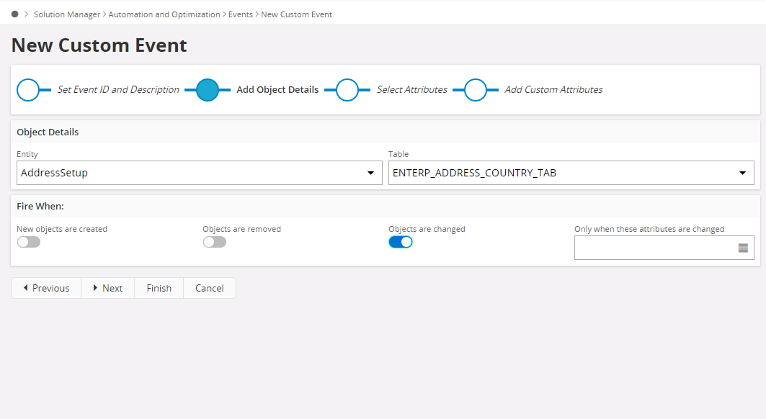Click the Select Attributes step circle
766x419 pixels.
(348, 89)
